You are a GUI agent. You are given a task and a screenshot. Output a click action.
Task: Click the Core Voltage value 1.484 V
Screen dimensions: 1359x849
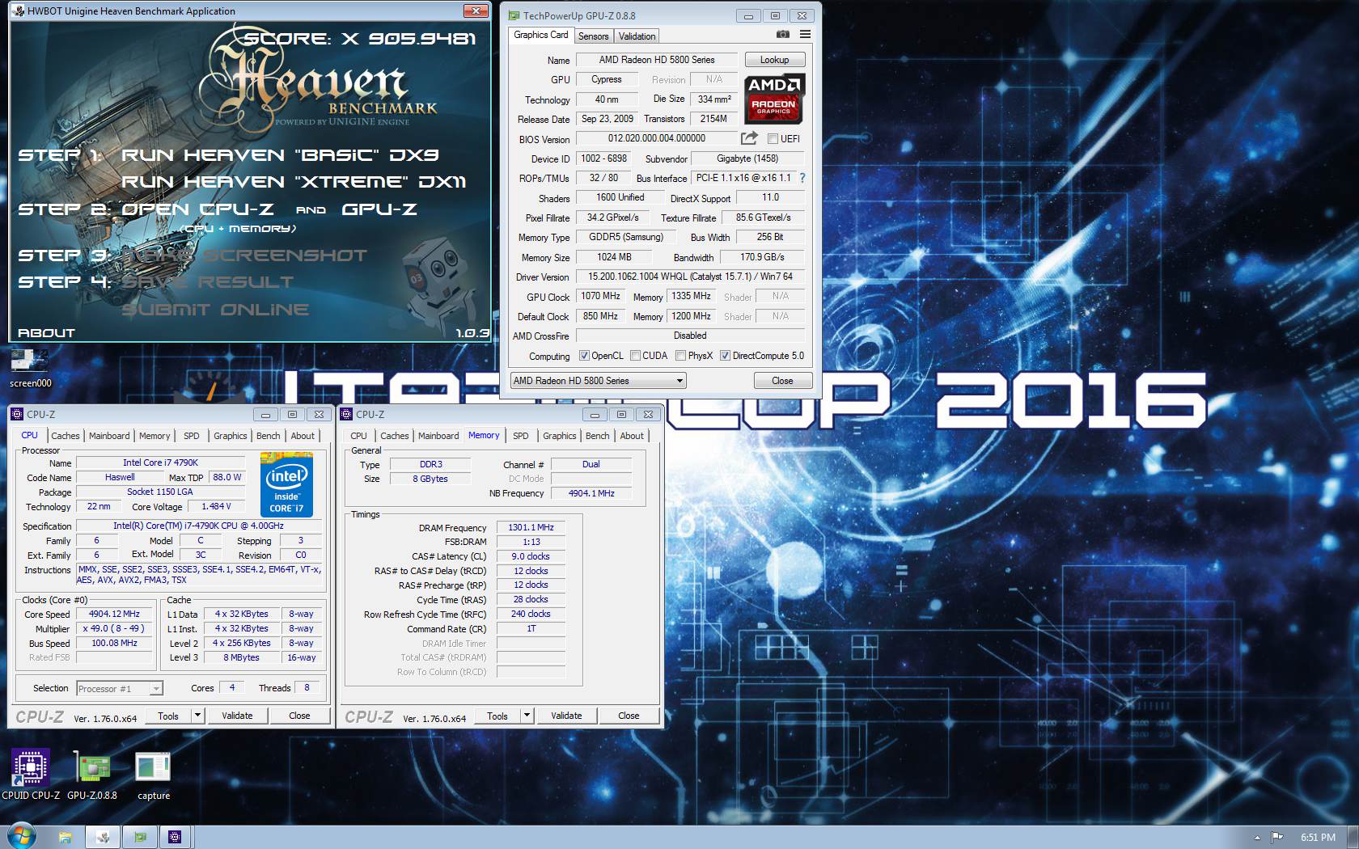coord(216,506)
